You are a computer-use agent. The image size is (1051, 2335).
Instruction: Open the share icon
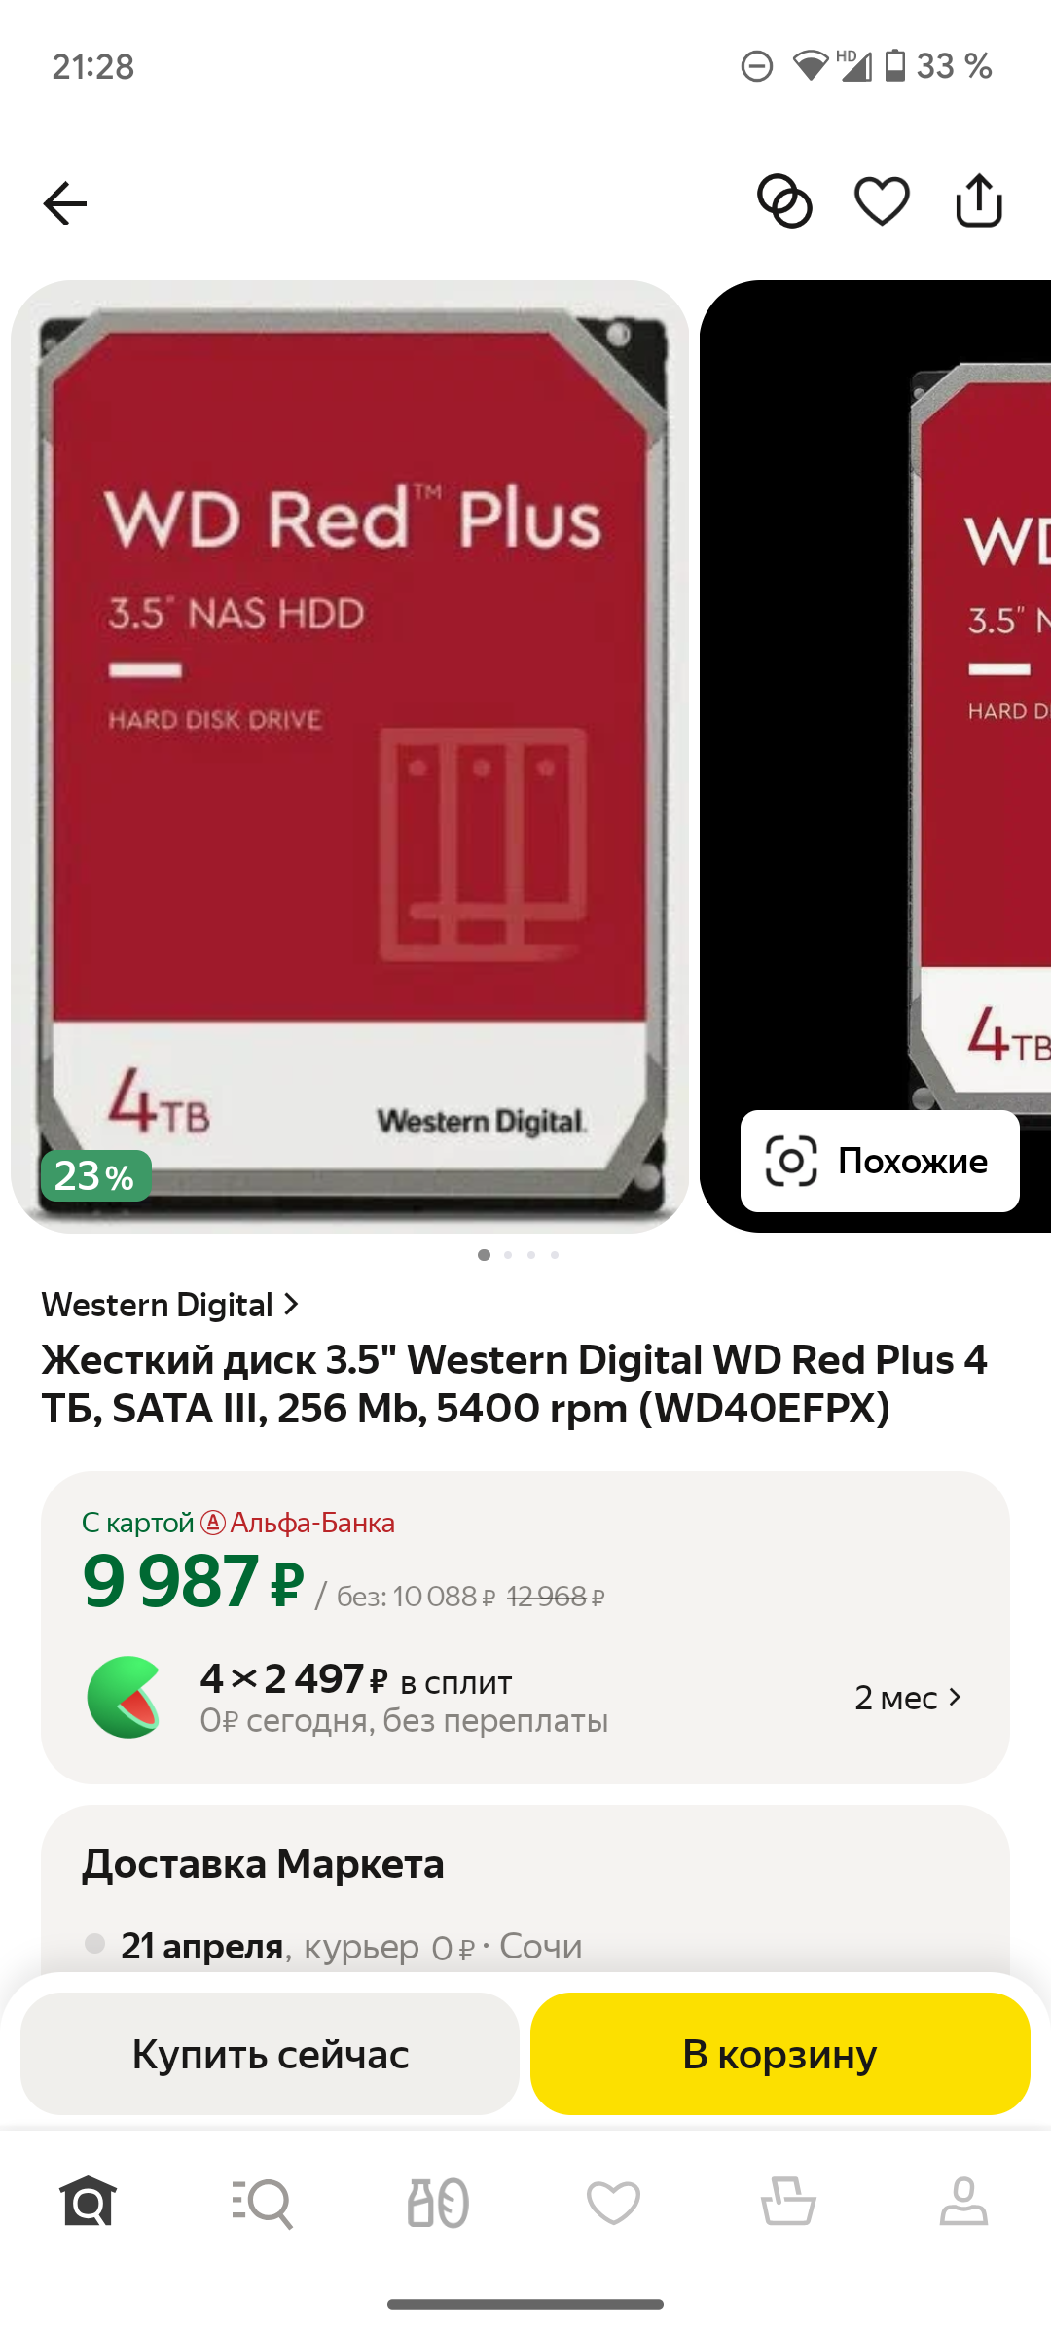click(x=979, y=200)
